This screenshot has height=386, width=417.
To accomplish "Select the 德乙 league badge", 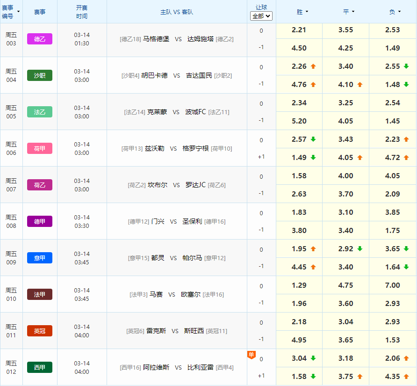I will click(39, 39).
